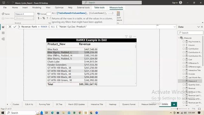The width and height of the screenshot is (204, 115).
Task: Cancel the formula edit with the X icon
Action: [x=10, y=27]
